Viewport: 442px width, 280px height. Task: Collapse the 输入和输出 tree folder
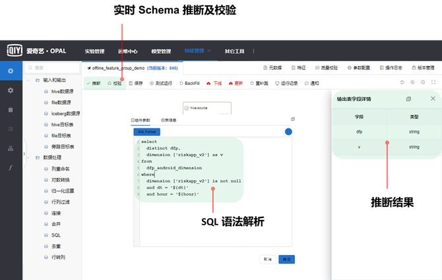coord(36,80)
